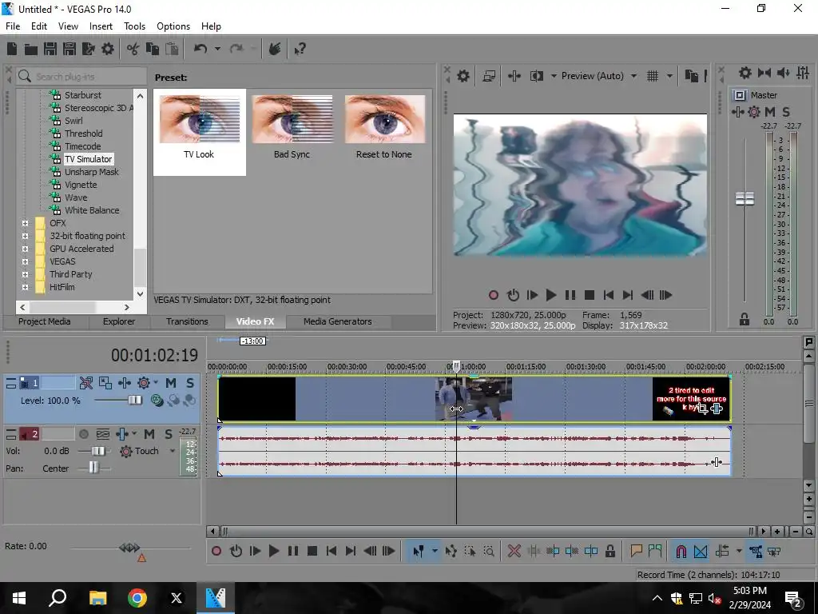Viewport: 818px width, 614px height.
Task: Toggle split screen view in preview
Action: [536, 76]
